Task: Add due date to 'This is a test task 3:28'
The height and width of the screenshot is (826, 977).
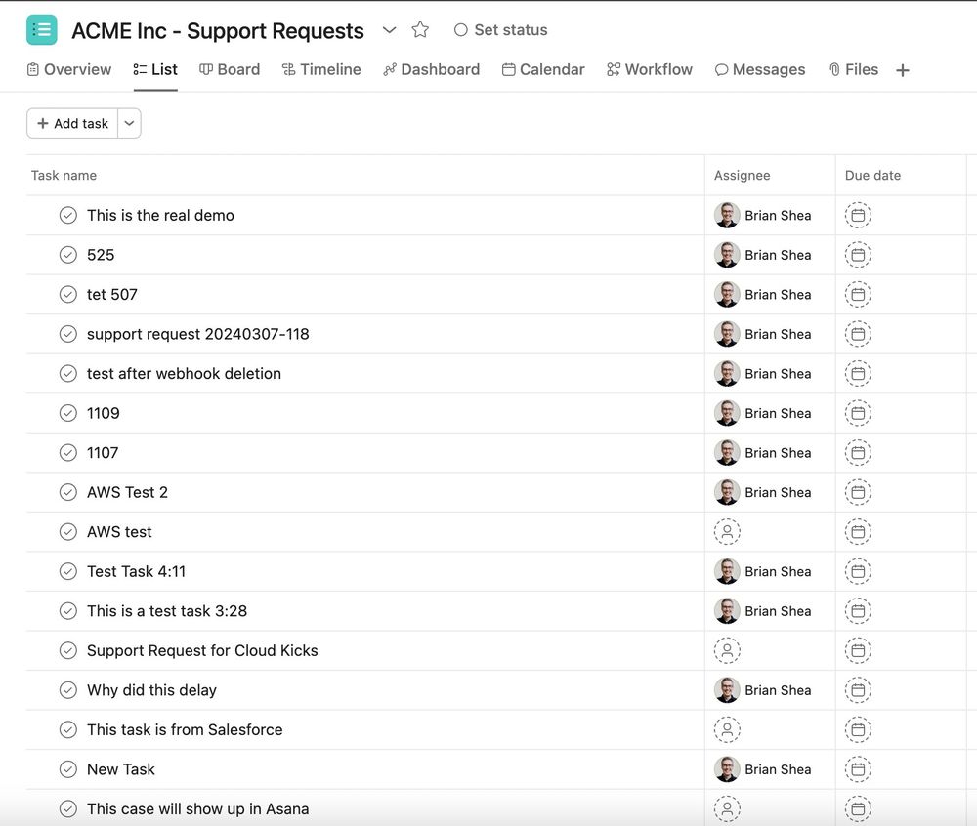Action: pos(858,611)
